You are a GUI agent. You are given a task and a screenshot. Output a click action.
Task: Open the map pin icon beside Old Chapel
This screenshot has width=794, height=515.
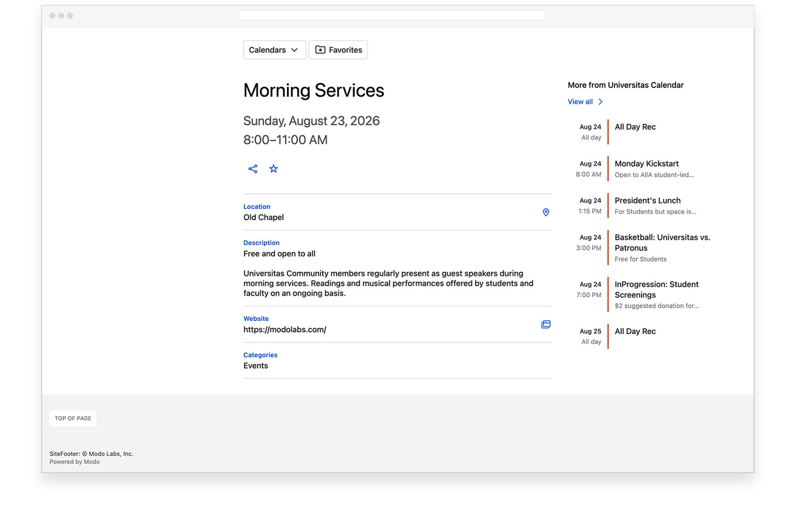pos(546,212)
